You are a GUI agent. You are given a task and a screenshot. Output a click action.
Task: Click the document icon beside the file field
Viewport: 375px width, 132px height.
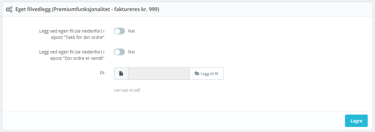click(x=121, y=73)
